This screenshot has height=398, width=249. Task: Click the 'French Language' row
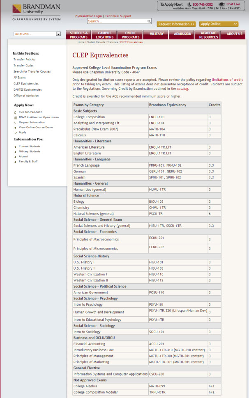[147, 165]
